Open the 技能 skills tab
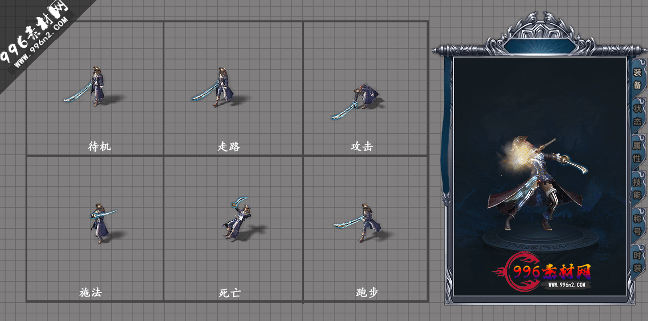Image resolution: width=648 pixels, height=321 pixels. coord(637,188)
